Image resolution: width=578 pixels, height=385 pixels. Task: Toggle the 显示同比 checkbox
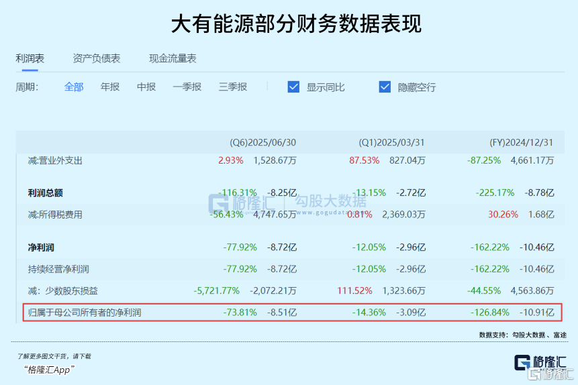[x=293, y=87]
